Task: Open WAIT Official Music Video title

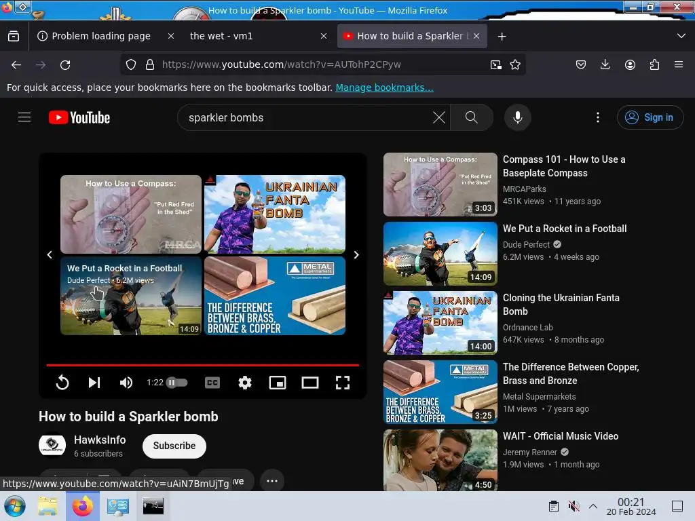Action: coord(560,436)
